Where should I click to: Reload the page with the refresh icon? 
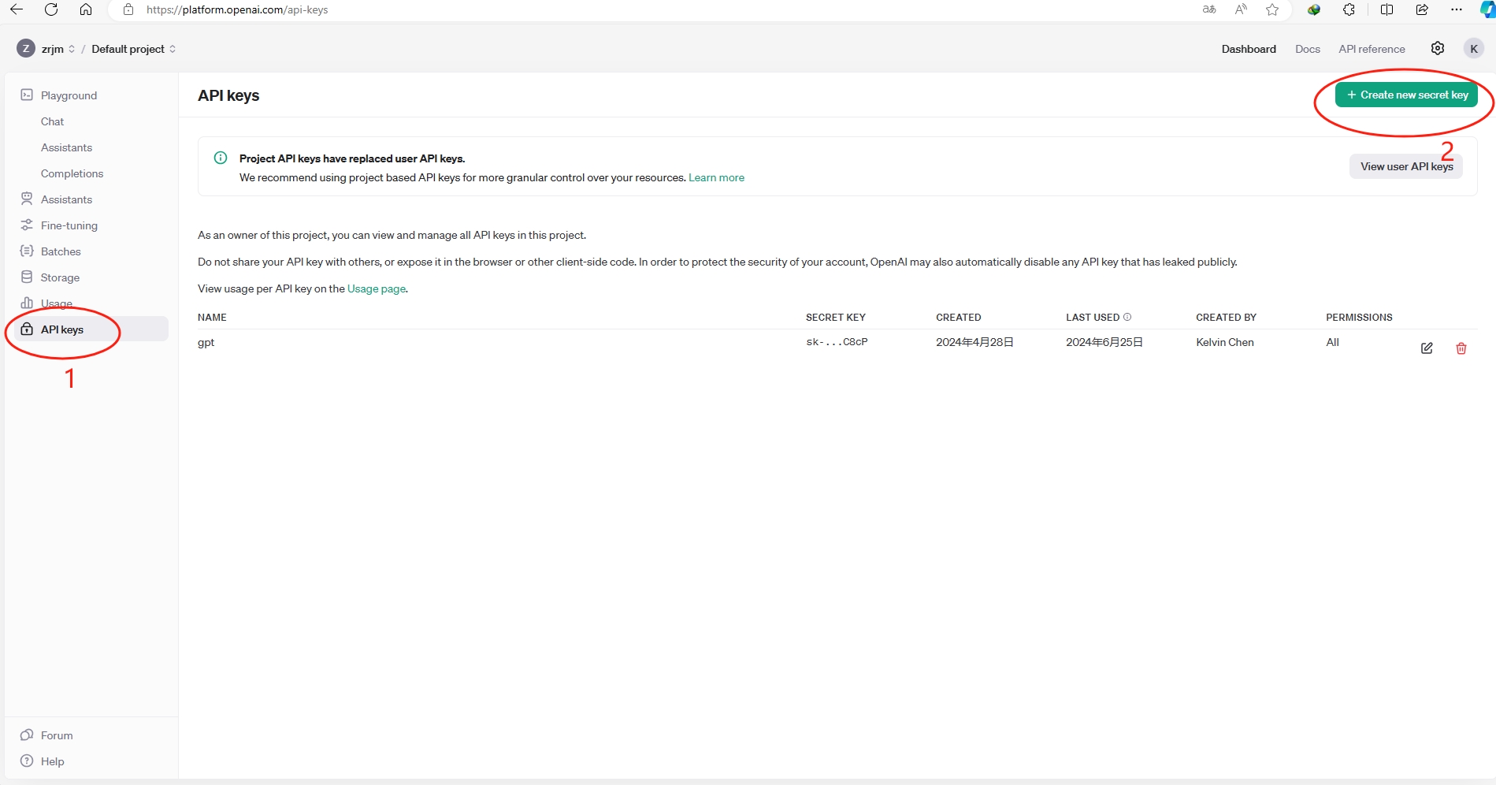click(x=51, y=9)
